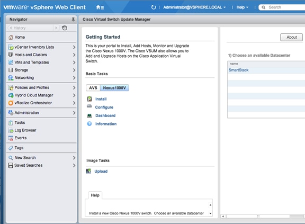Open the recent history clock icon
305x224 pixels.
pyautogui.click(x=65, y=28)
